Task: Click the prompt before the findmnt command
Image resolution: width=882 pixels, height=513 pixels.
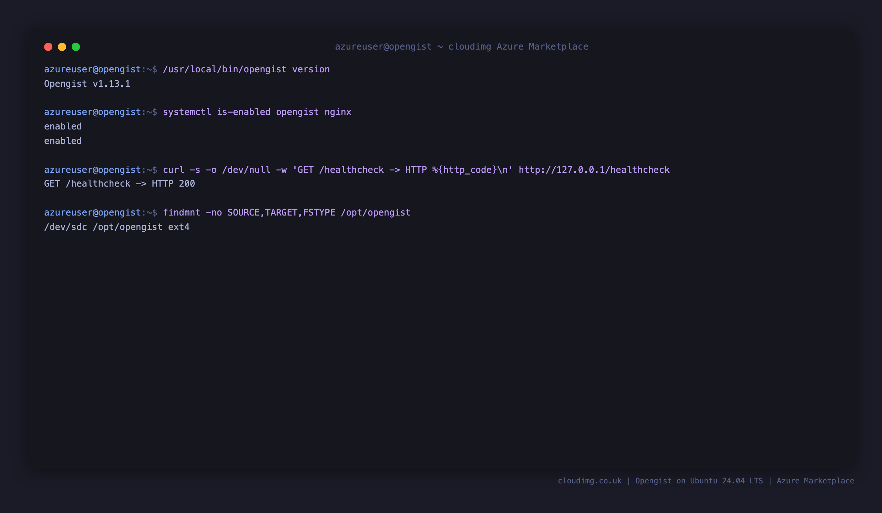Action: pyautogui.click(x=101, y=213)
